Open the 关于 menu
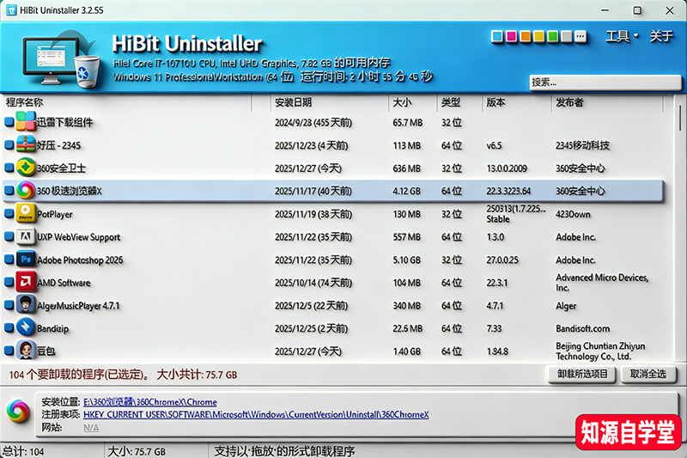 click(x=661, y=36)
